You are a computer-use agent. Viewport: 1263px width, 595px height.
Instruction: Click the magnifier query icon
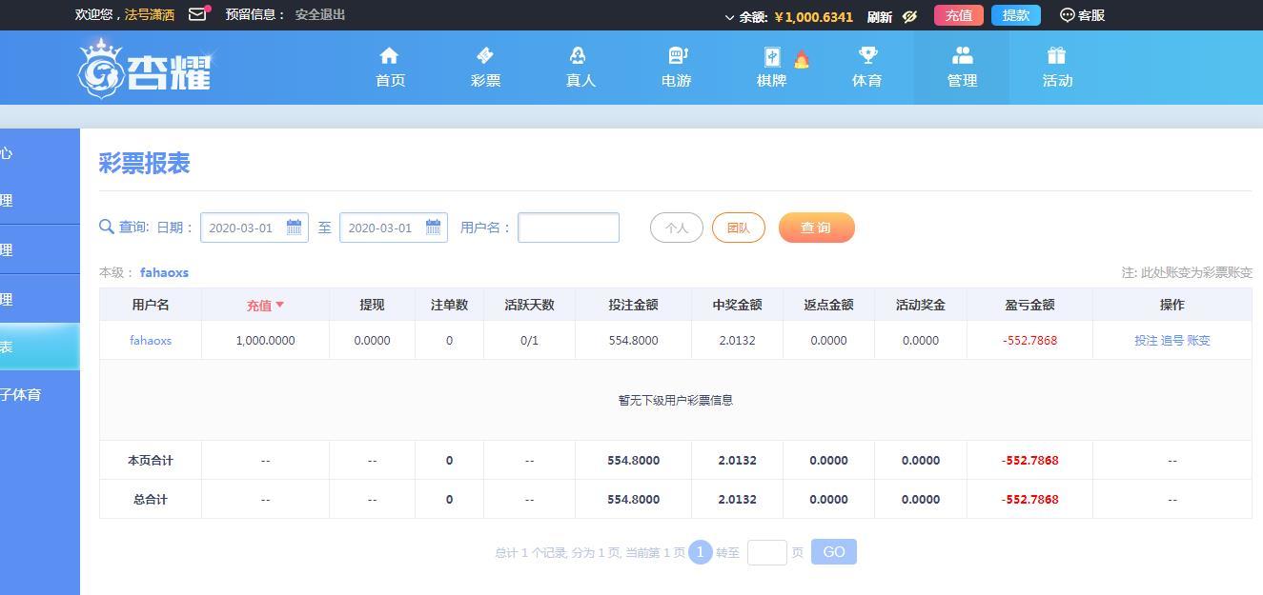[107, 227]
